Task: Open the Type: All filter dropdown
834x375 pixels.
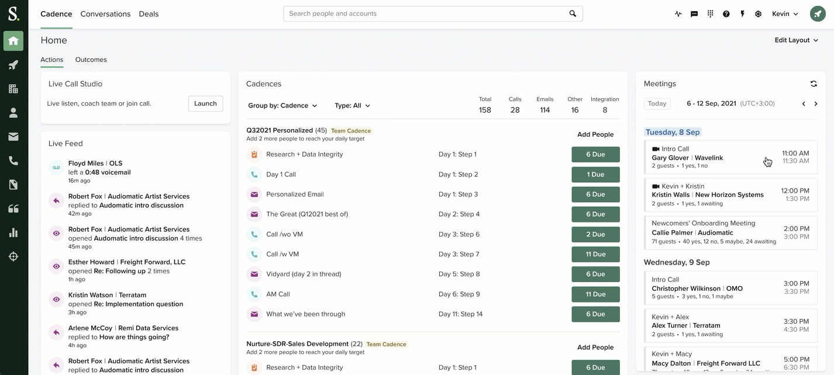Action: [x=352, y=106]
